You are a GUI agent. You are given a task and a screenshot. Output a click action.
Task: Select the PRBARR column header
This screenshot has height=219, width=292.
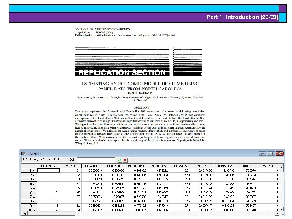(x=114, y=166)
